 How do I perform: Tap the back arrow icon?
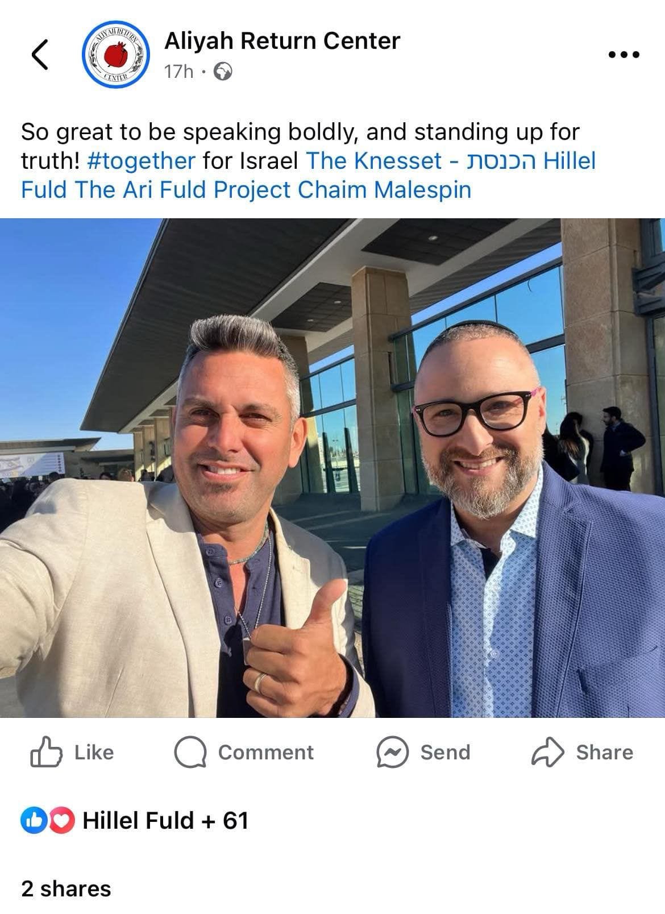click(39, 55)
